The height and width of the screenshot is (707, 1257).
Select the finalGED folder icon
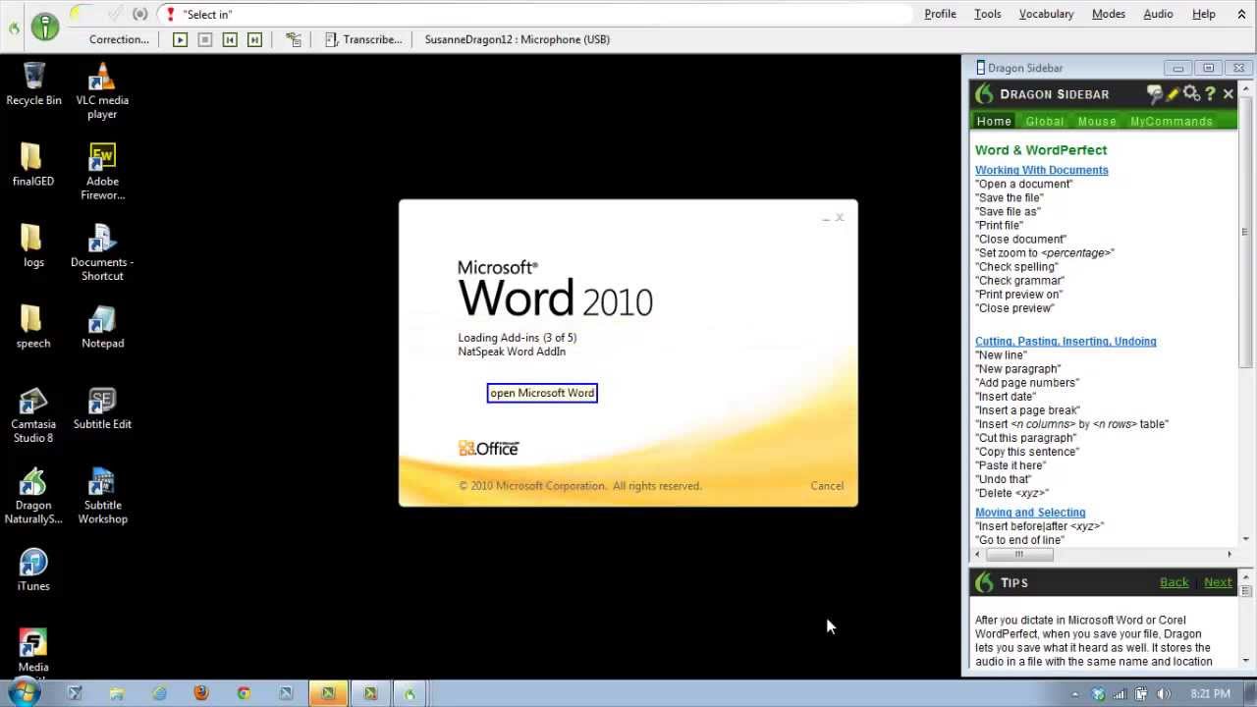[32, 165]
